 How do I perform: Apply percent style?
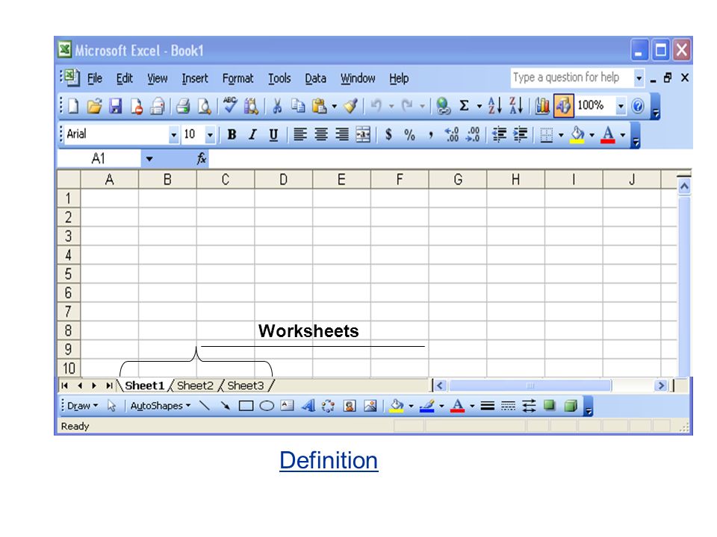click(410, 135)
